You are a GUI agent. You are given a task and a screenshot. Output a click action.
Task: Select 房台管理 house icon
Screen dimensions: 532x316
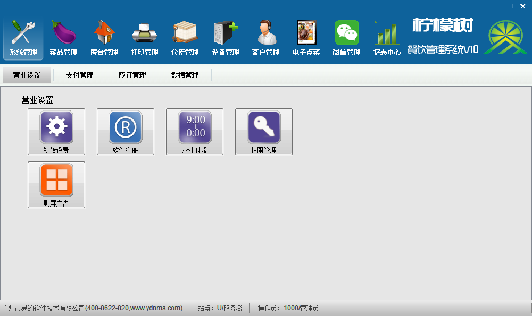tap(104, 38)
